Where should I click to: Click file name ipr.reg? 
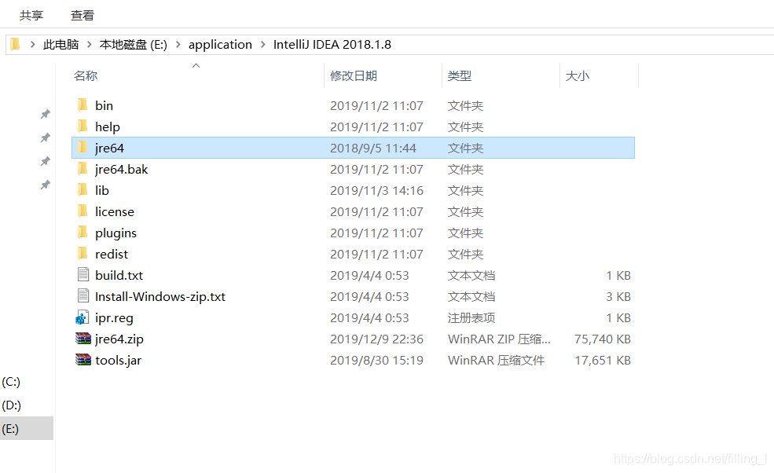pyautogui.click(x=114, y=318)
